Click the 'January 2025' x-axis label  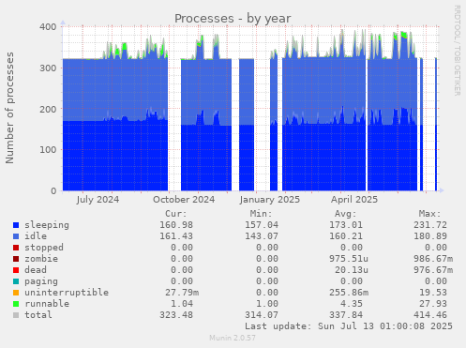tap(270, 200)
